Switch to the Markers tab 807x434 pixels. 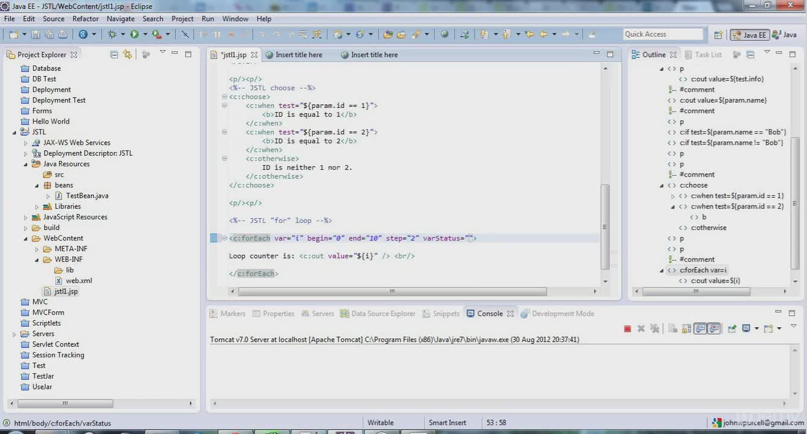227,313
